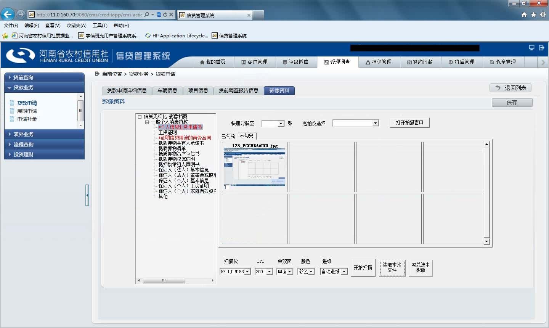Open the 受理调查 navigation tab
The height and width of the screenshot is (328, 549).
337,62
